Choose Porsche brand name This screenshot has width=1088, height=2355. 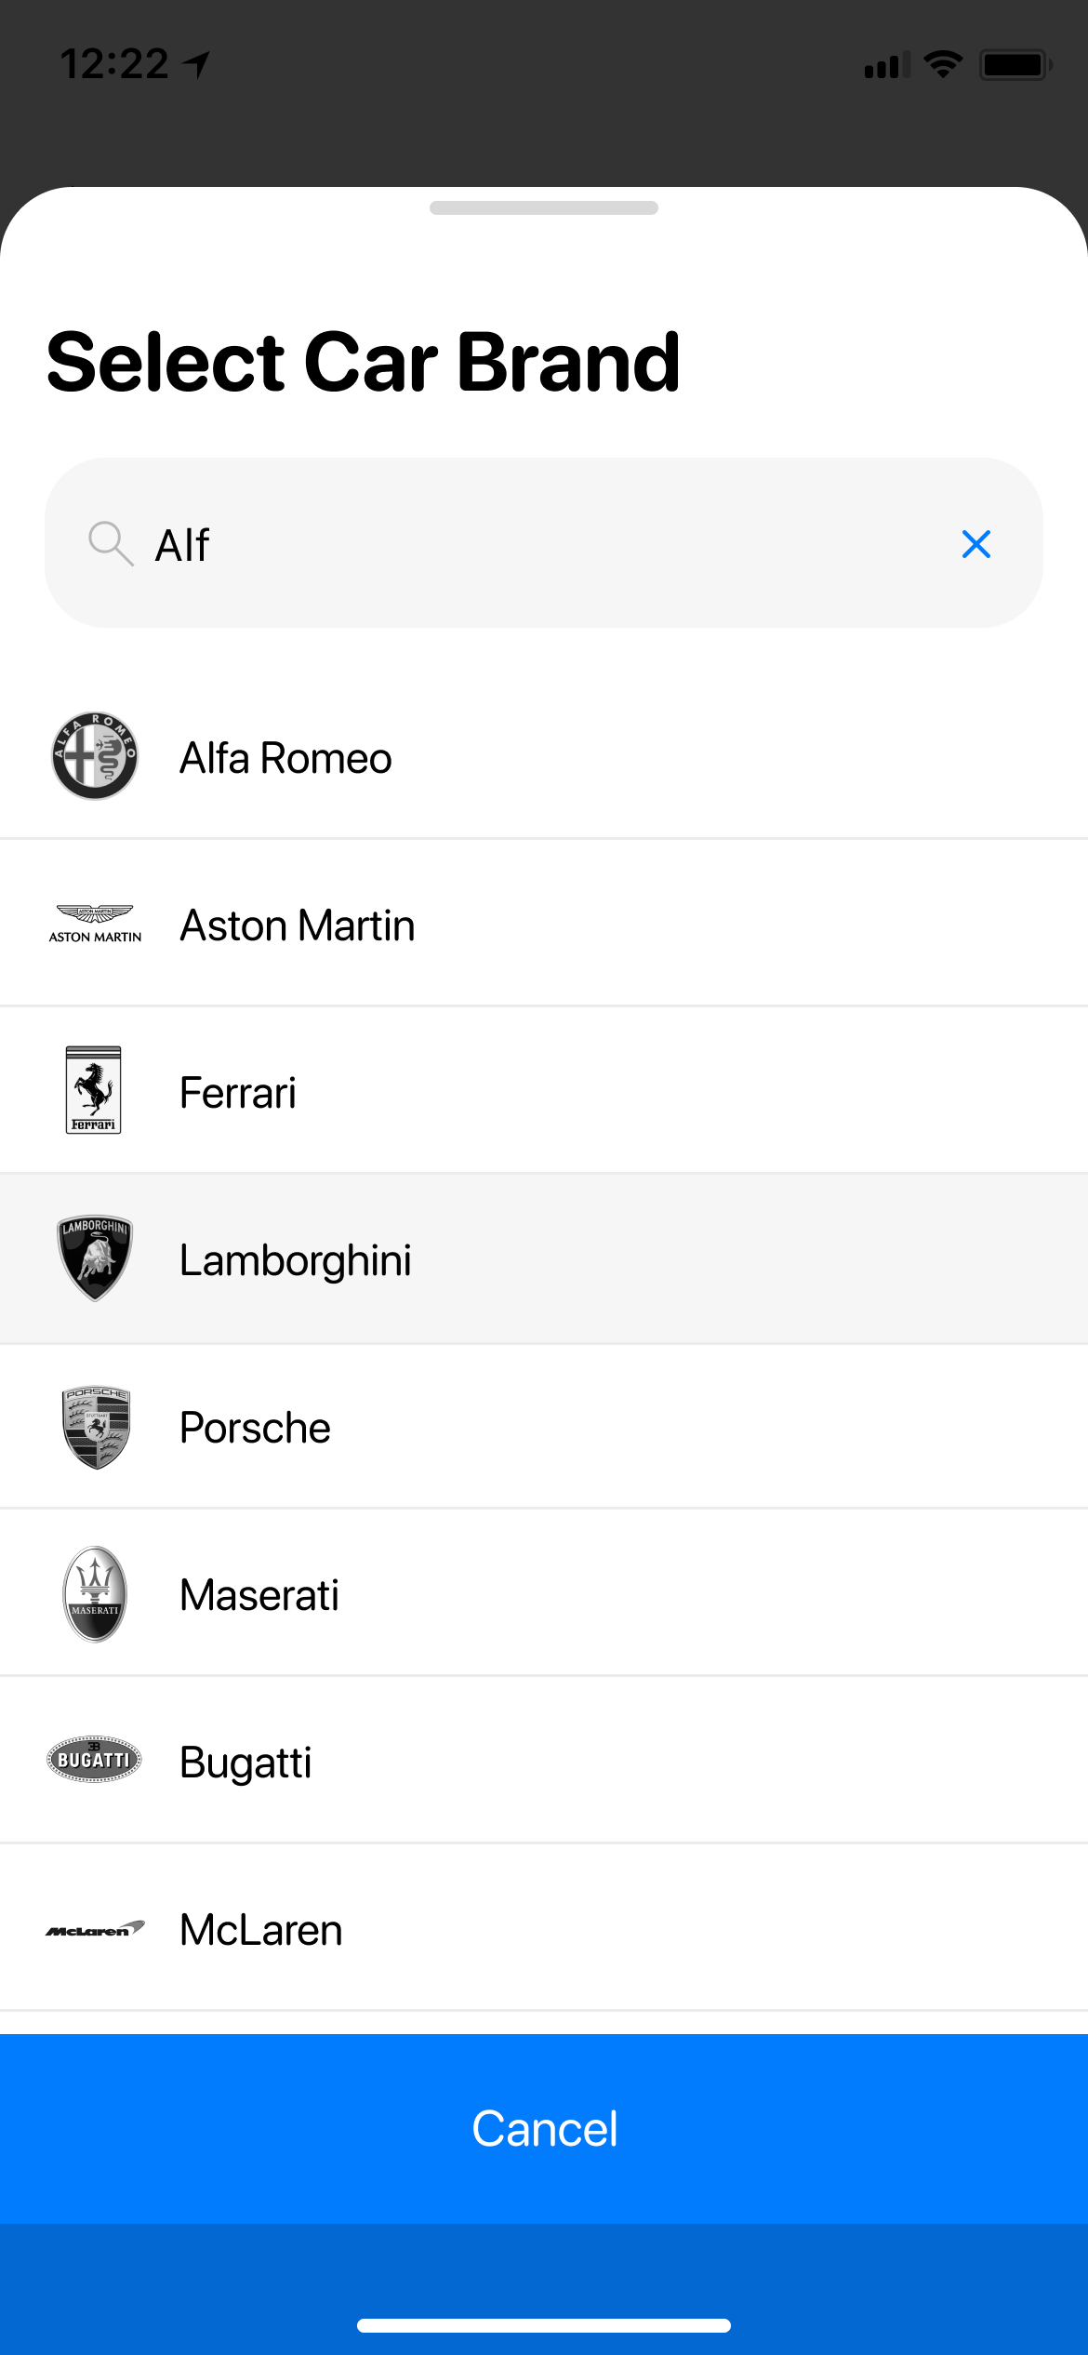(255, 1428)
